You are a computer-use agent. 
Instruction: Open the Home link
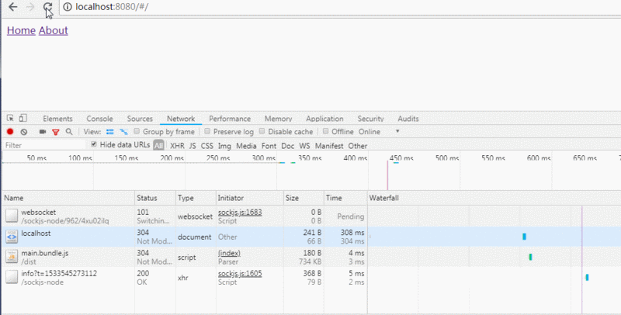pos(21,30)
